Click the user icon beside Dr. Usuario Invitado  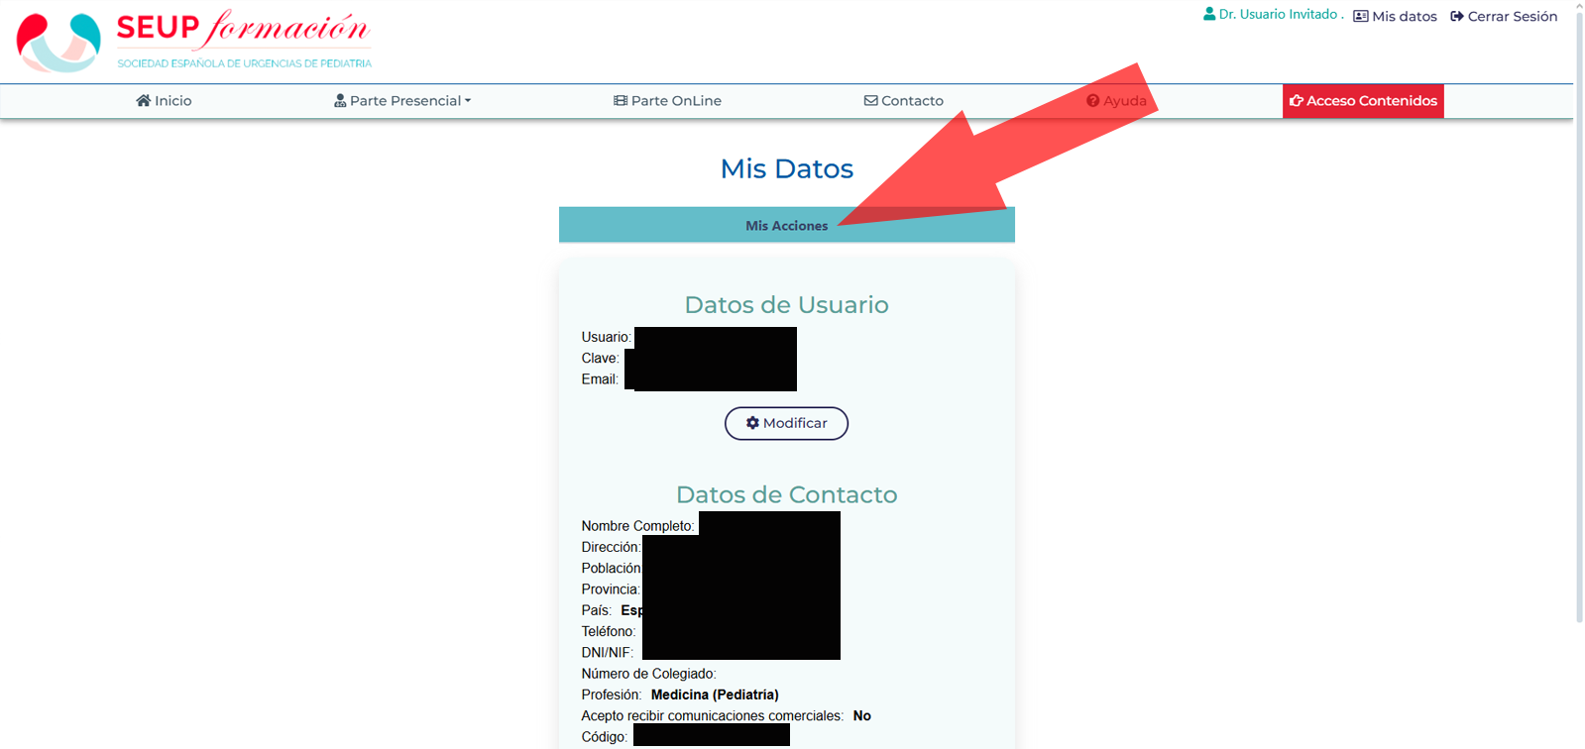[1209, 14]
